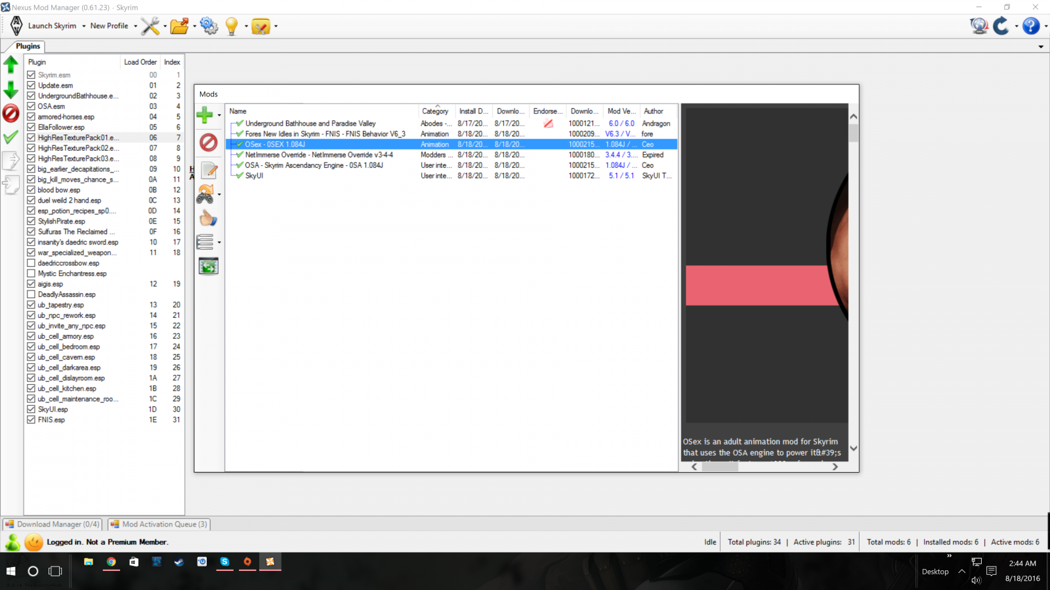Open the Windows Start button
The image size is (1050, 590).
[x=10, y=571]
